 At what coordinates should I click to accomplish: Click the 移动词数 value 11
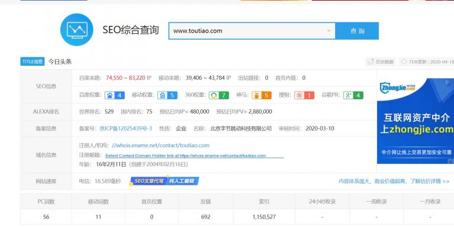click(99, 217)
